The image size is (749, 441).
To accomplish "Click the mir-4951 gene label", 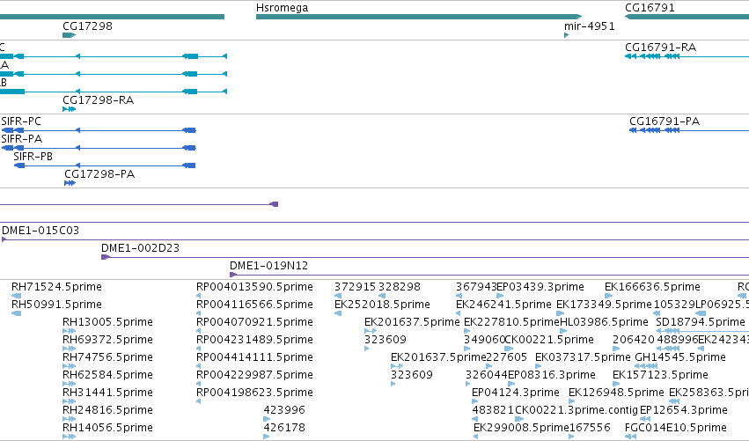I will point(590,26).
